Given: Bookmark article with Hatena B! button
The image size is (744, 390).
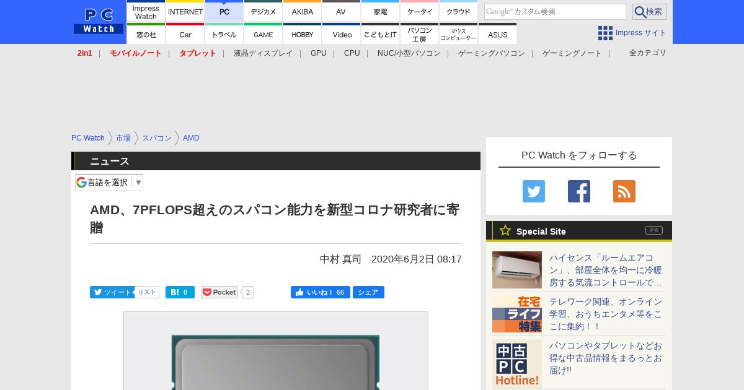Looking at the screenshot, I should [x=180, y=292].
